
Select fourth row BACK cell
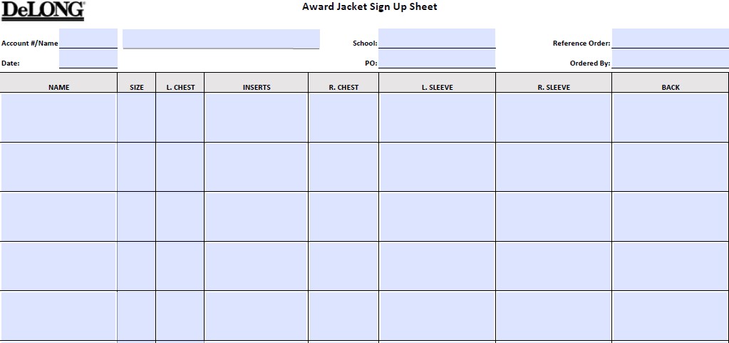click(671, 266)
